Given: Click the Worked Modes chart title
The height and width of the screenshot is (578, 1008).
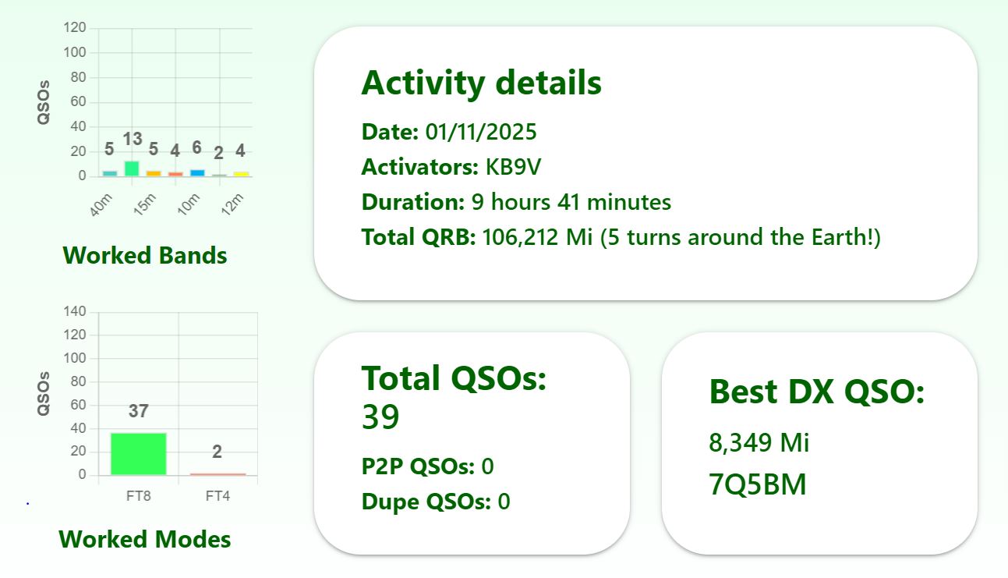Looking at the screenshot, I should point(145,539).
